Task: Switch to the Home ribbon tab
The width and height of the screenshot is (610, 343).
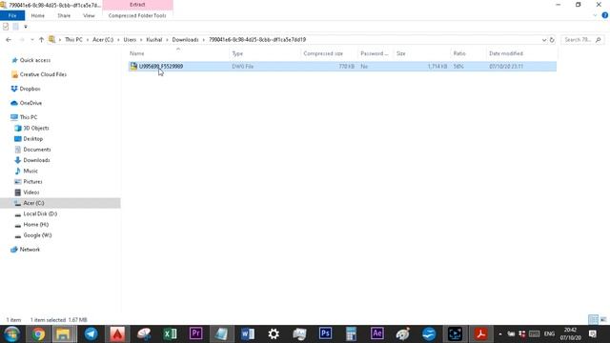Action: tap(38, 15)
